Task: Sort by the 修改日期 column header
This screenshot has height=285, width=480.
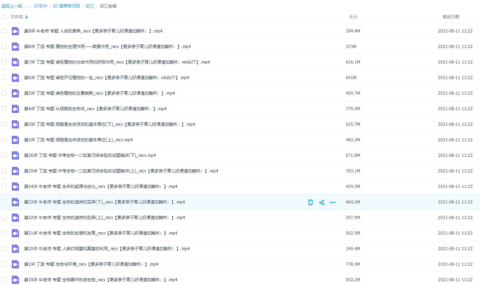Action: pyautogui.click(x=451, y=17)
